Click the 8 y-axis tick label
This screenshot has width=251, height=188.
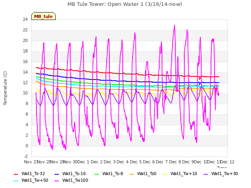point(27,103)
